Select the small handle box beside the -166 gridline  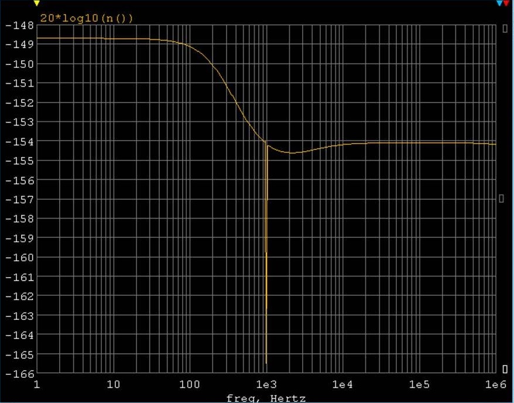click(505, 369)
